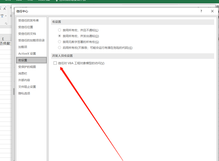
Task: Open the phonetic guide 文 dropdown arrow
Action: pos(6,16)
